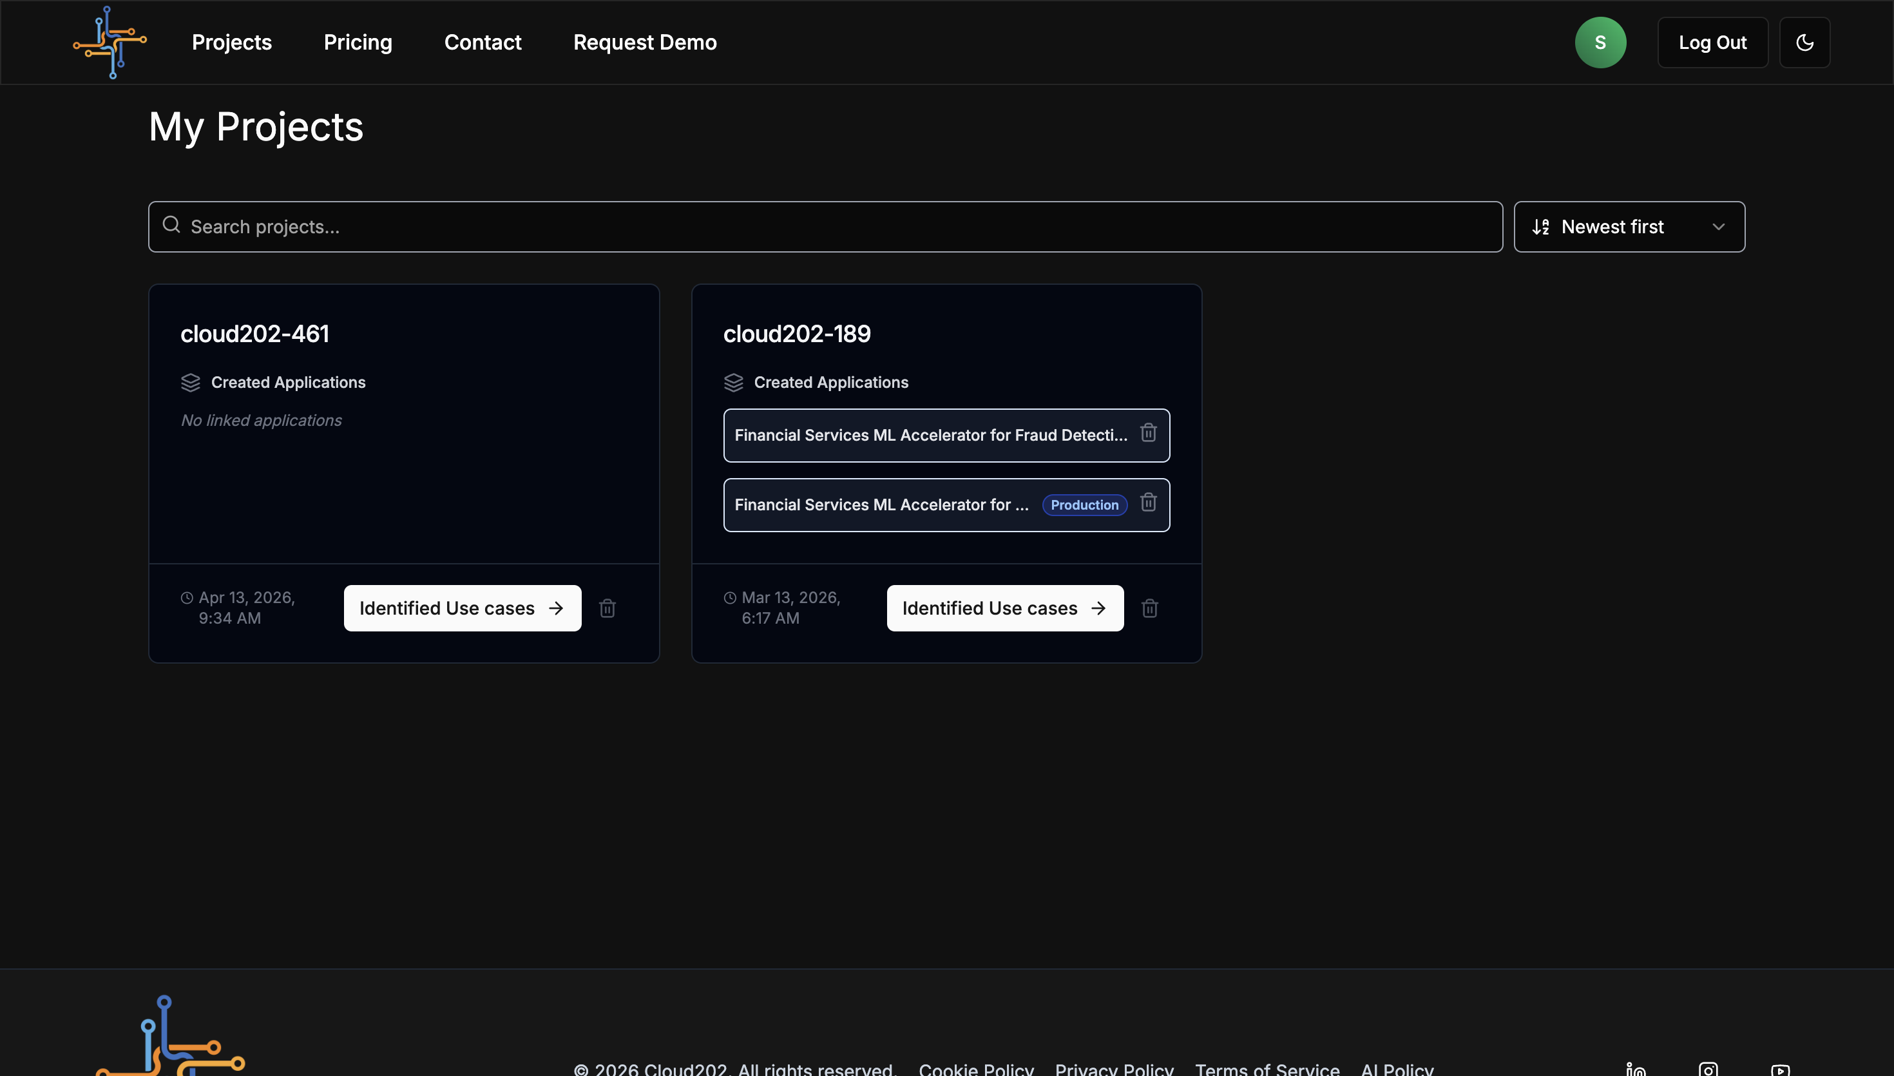
Task: Open the YouTube icon in footer
Action: pyautogui.click(x=1779, y=1069)
